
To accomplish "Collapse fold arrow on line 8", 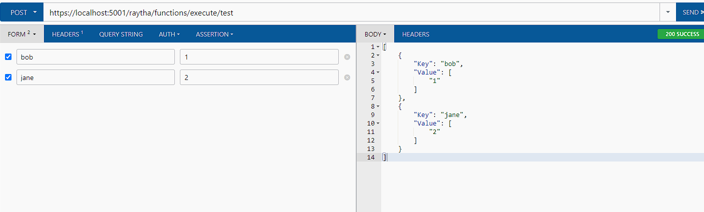I will (x=378, y=106).
